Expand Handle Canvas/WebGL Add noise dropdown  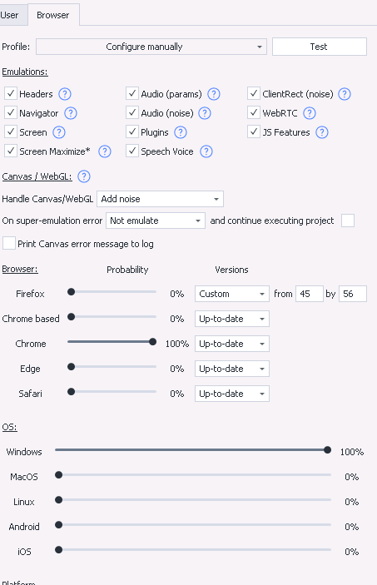160,199
